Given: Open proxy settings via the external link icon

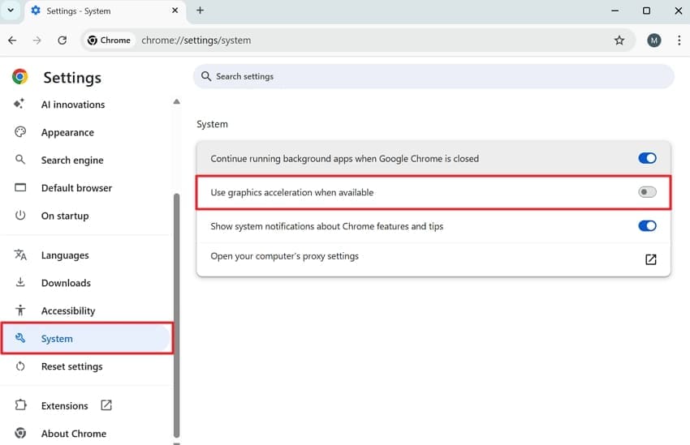Looking at the screenshot, I should (x=650, y=259).
